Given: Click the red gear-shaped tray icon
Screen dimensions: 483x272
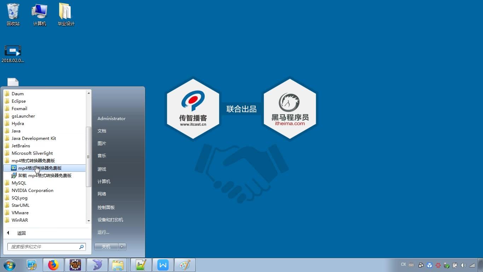Looking at the screenshot, I should coord(438,265).
